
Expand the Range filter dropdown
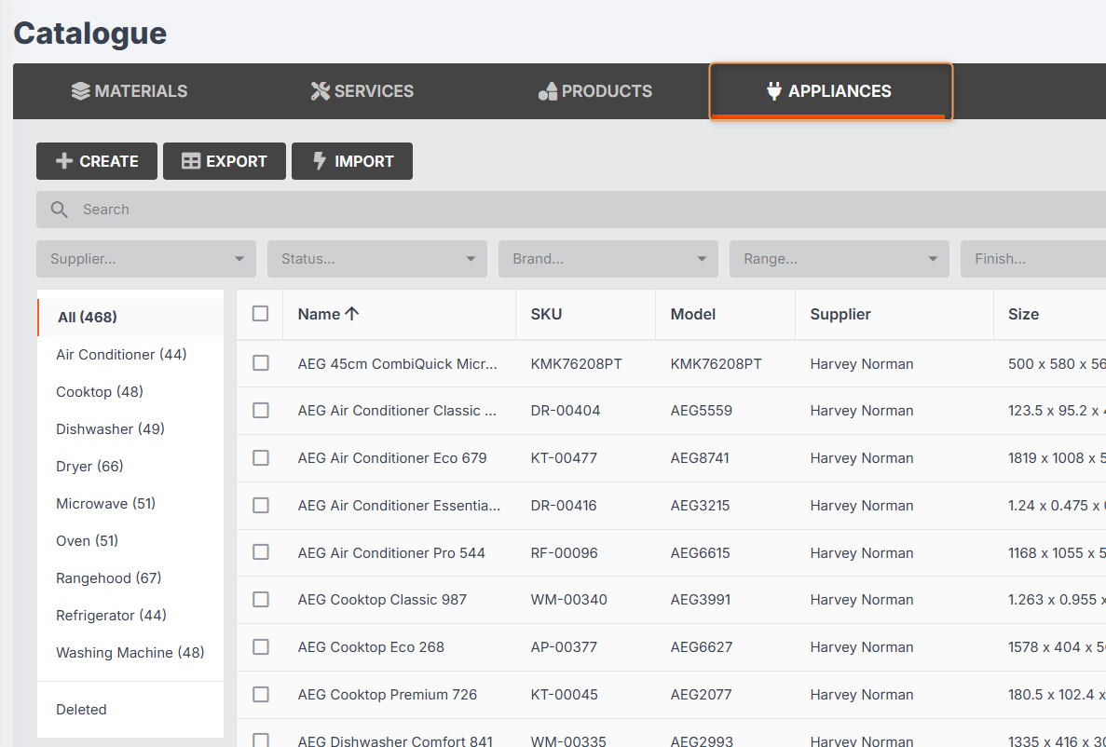(x=840, y=259)
